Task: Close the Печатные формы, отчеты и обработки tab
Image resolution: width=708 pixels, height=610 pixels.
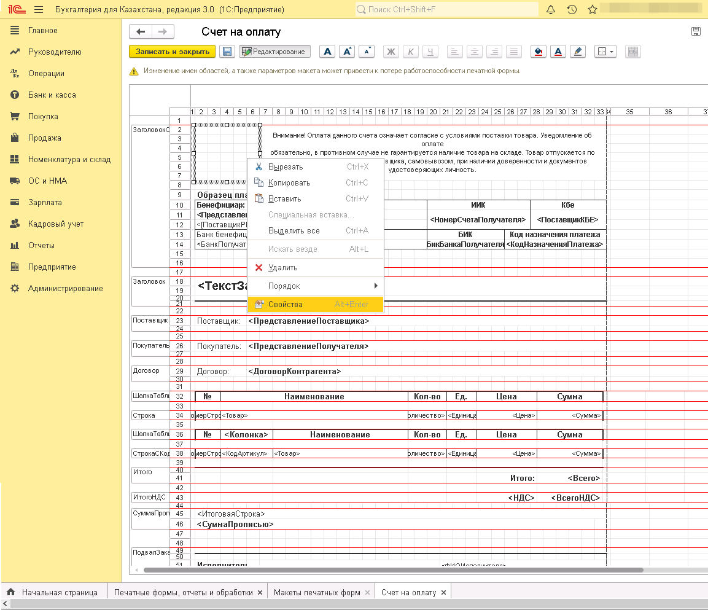Action: (260, 592)
